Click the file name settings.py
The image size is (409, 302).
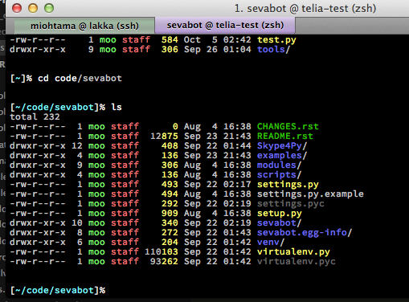(x=288, y=185)
